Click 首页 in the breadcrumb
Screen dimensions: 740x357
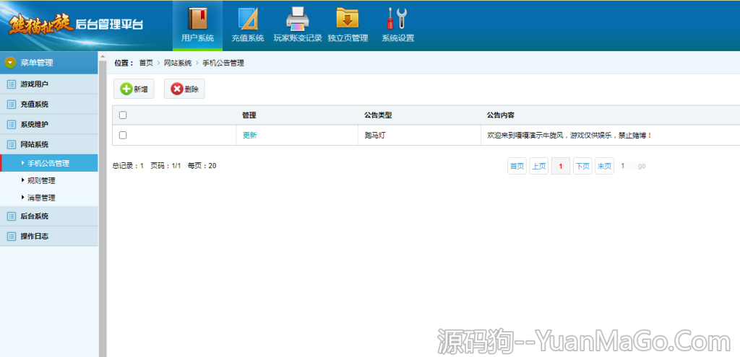(146, 63)
